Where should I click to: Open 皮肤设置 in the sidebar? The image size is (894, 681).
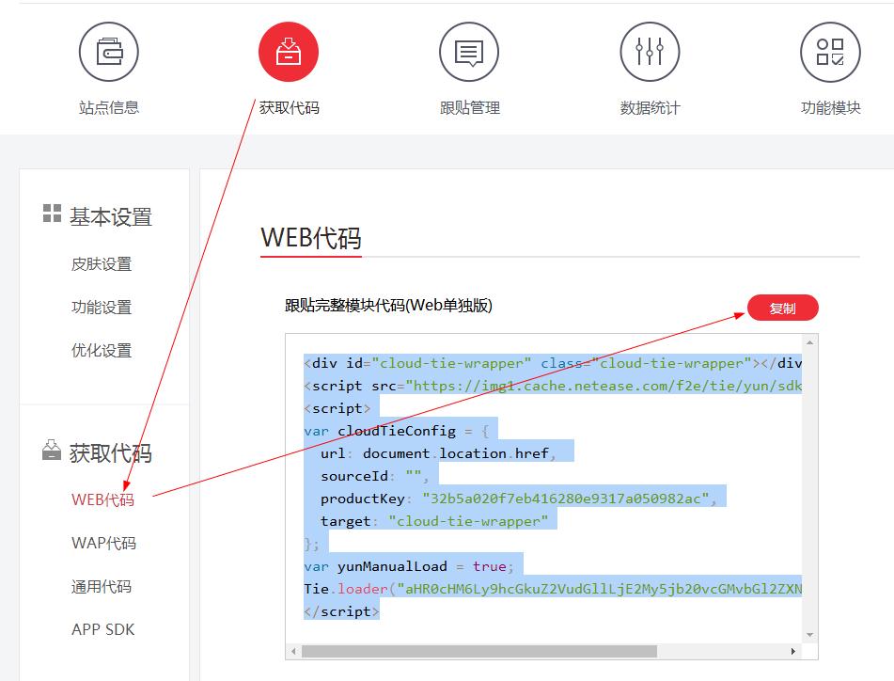pos(102,264)
